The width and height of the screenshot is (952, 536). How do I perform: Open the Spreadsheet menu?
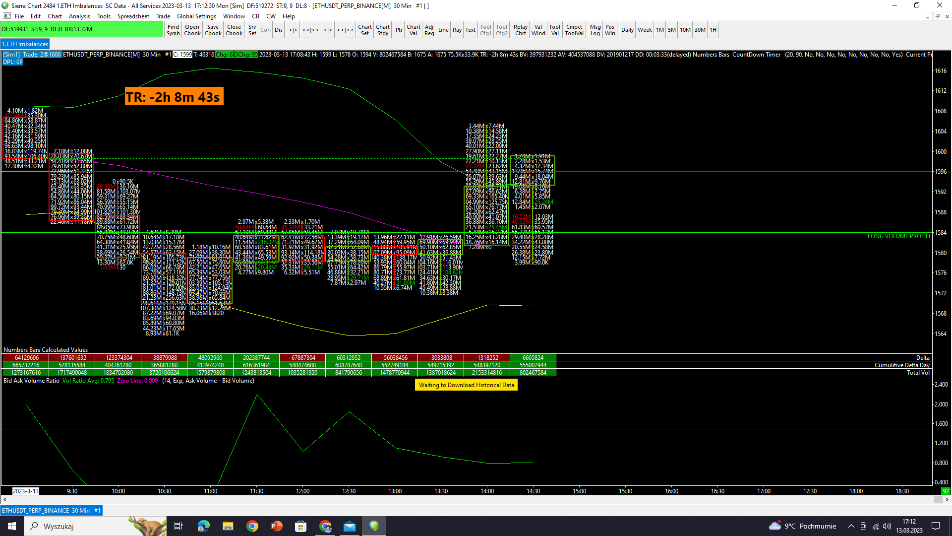coord(133,16)
